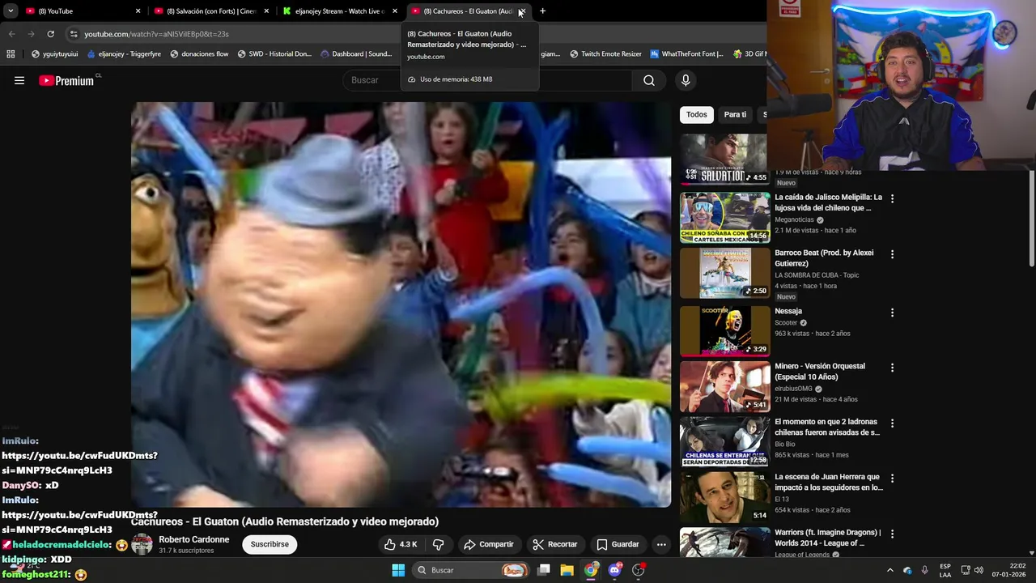Click the page vertical scrollbar

click(1031, 219)
